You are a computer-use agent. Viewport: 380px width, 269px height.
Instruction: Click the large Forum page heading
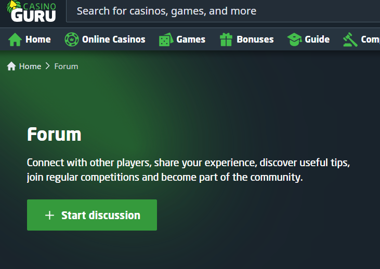pyautogui.click(x=54, y=134)
